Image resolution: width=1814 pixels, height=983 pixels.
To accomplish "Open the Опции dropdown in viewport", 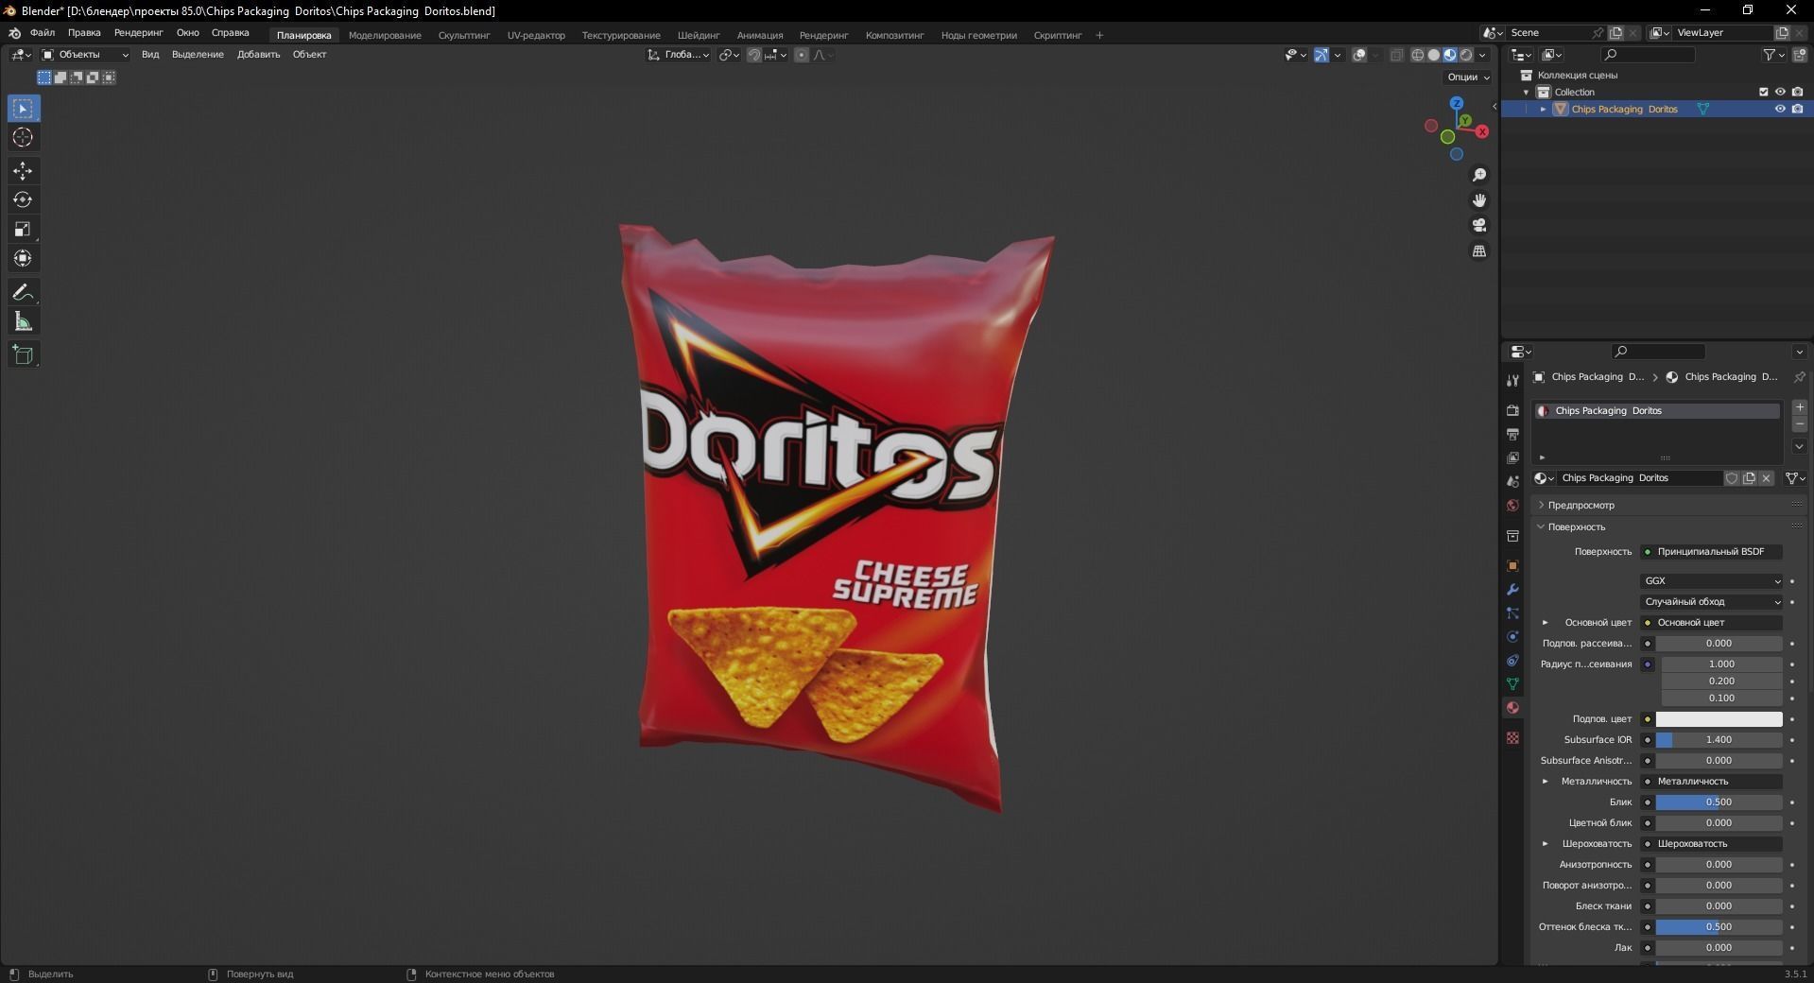I will [1468, 78].
